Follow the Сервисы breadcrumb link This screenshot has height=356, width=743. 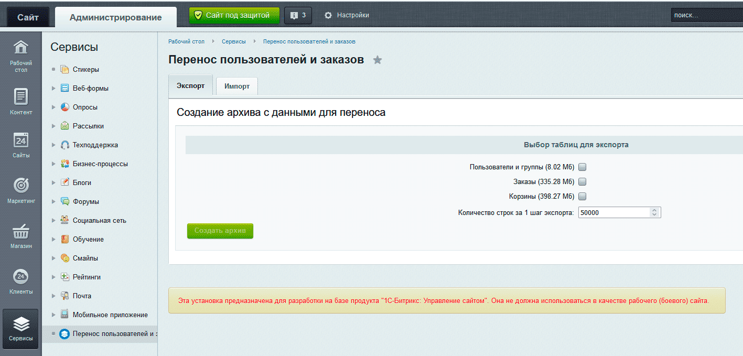tap(233, 41)
